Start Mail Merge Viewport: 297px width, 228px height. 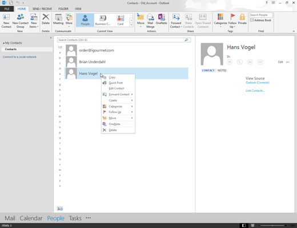pos(150,21)
